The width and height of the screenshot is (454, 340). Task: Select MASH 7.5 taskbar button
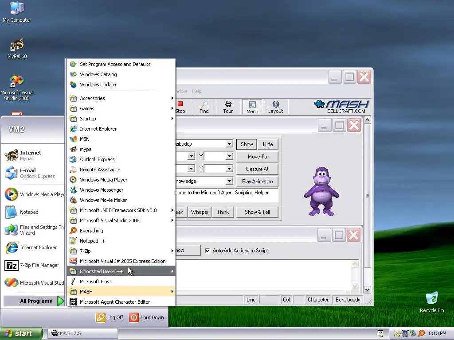82,333
